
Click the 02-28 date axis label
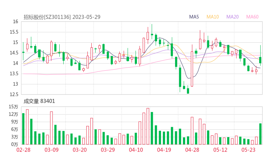point(23,150)
